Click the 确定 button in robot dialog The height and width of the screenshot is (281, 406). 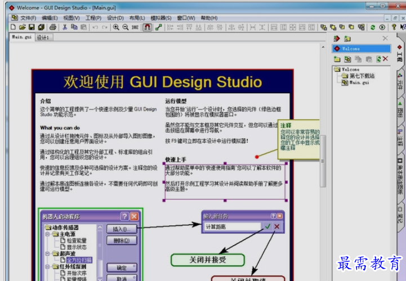pyautogui.click(x=122, y=268)
